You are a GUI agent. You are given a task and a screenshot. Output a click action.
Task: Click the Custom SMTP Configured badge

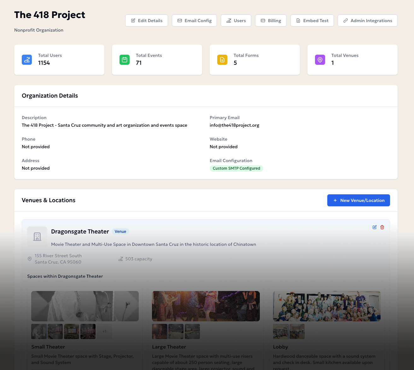click(236, 168)
